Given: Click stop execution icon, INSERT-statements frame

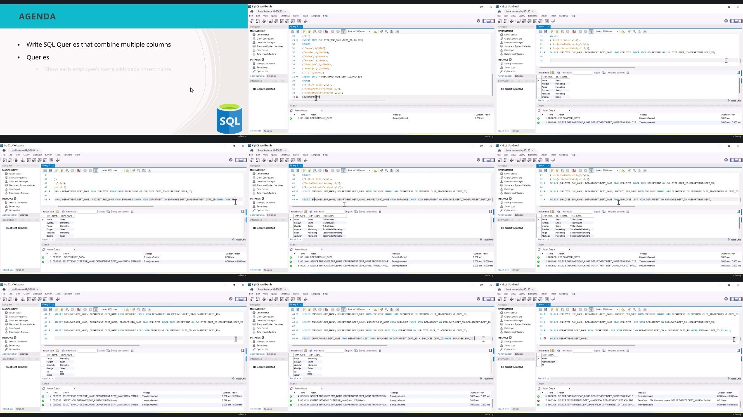Looking at the screenshot, I should [320, 31].
